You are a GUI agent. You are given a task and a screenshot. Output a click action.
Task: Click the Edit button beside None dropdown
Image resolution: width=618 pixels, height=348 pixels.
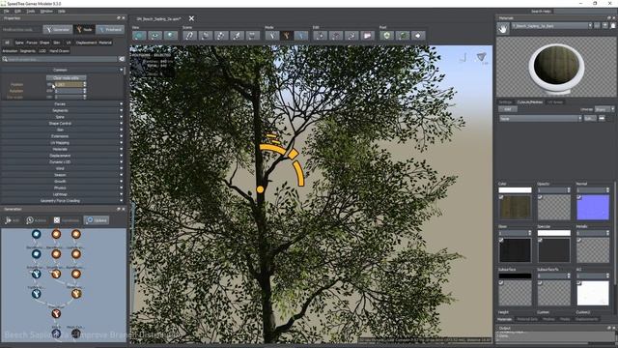tap(590, 118)
